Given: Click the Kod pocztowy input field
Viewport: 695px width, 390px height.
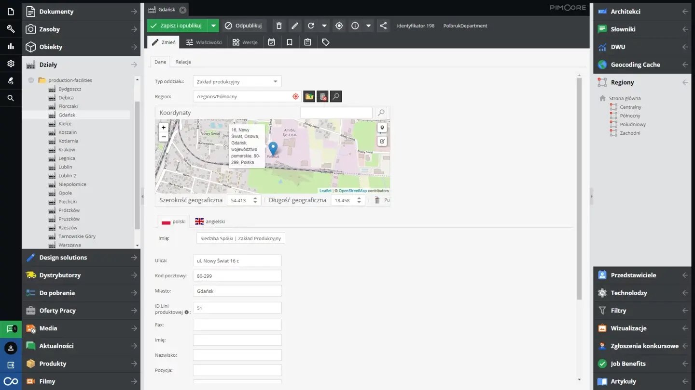Looking at the screenshot, I should [x=237, y=276].
